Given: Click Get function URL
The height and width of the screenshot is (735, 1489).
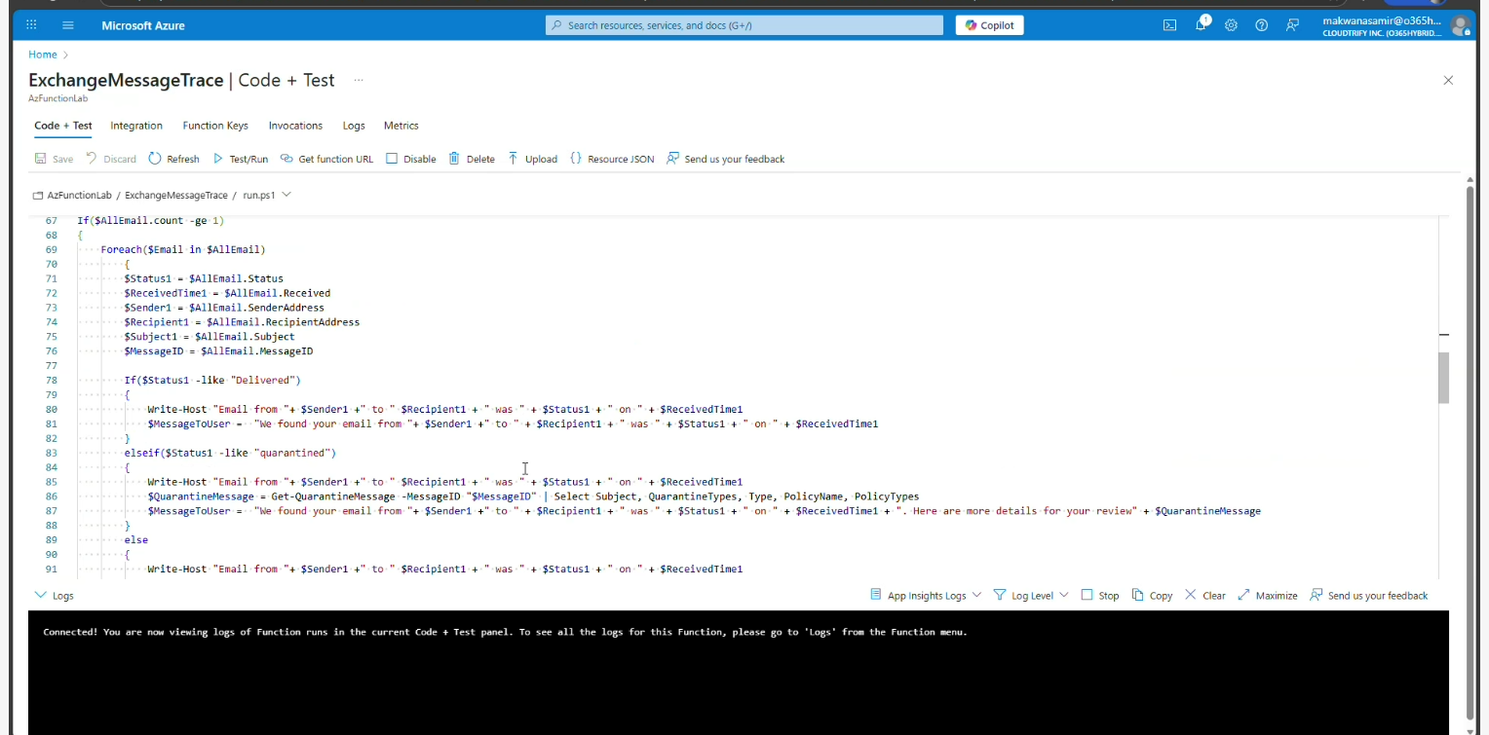Looking at the screenshot, I should click(326, 159).
